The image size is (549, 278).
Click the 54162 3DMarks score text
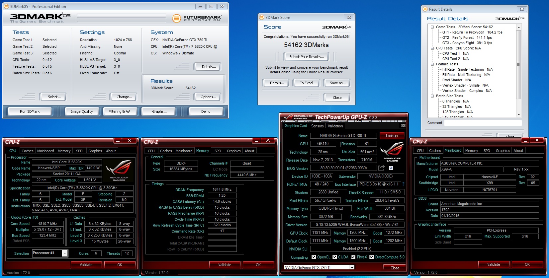pos(306,45)
